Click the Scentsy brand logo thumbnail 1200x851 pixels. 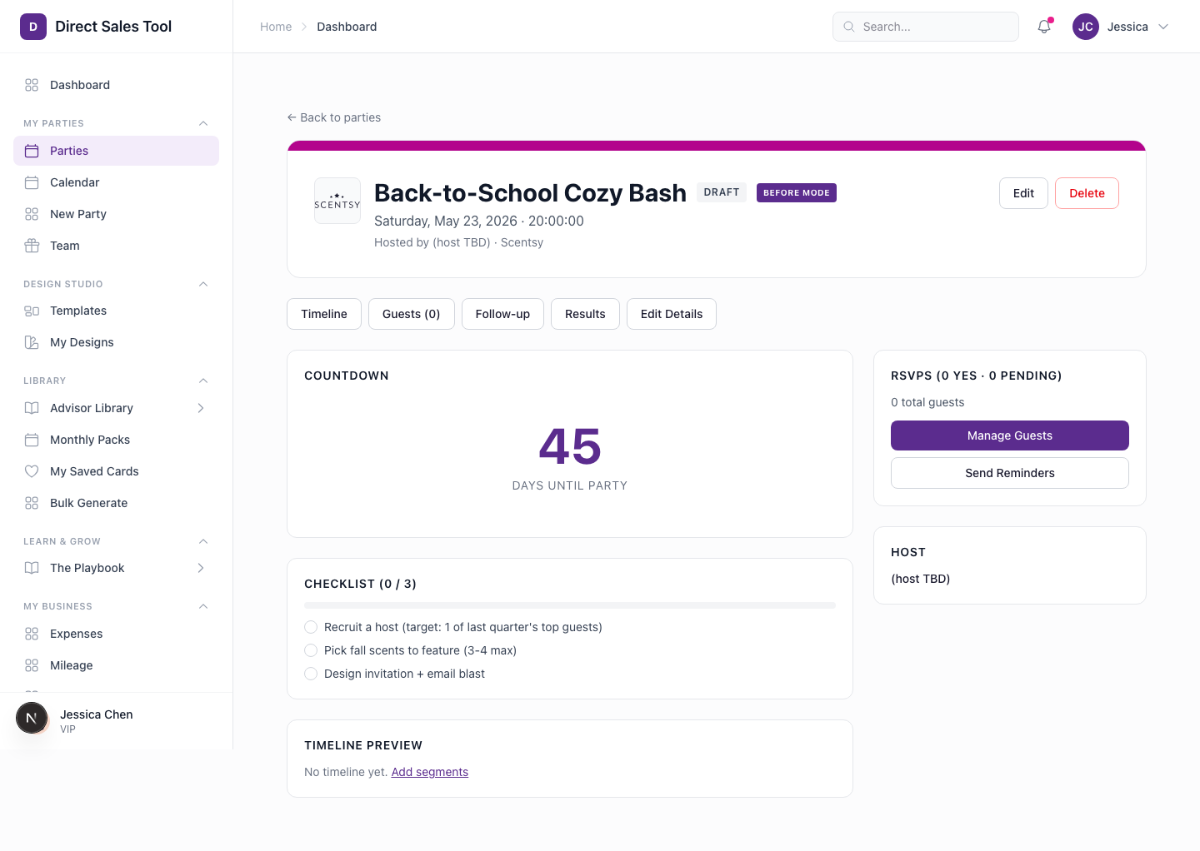(337, 201)
